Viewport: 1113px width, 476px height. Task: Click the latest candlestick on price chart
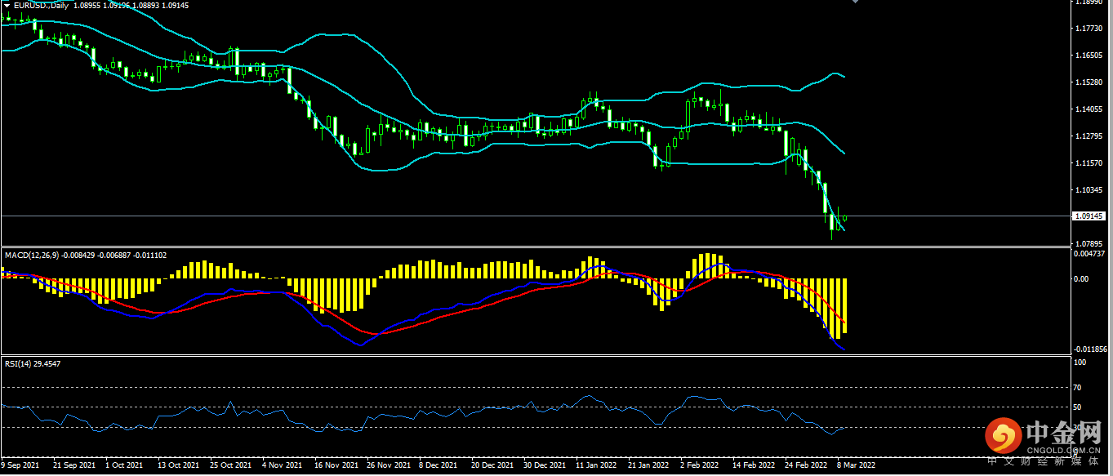845,218
